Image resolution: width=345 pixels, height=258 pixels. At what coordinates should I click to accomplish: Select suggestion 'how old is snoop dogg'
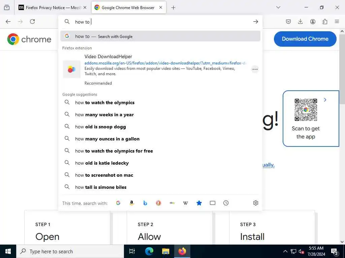(160, 127)
